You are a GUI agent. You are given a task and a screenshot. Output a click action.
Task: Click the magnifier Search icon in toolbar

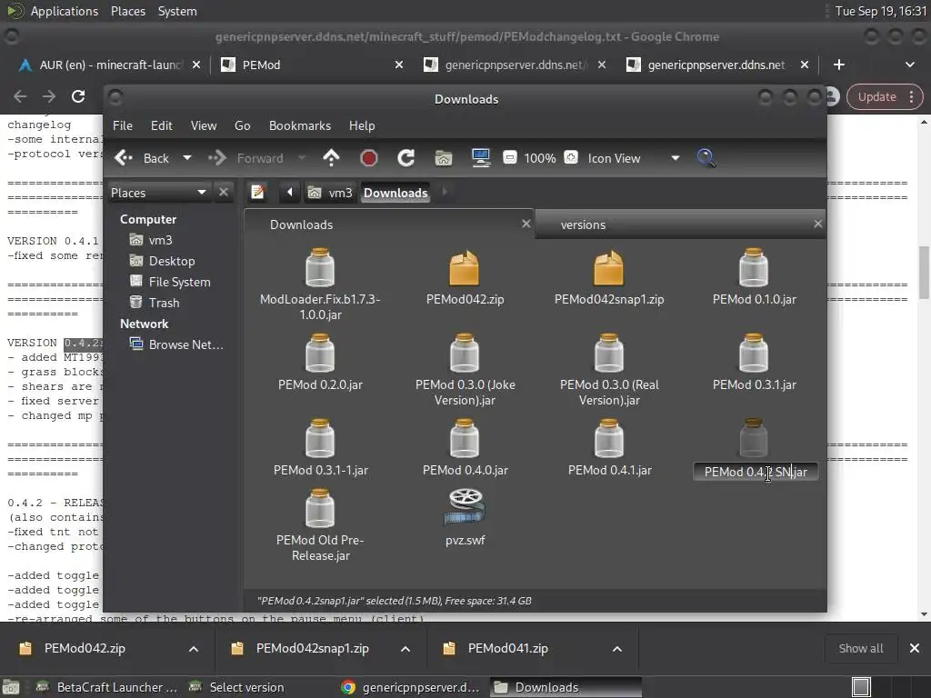[x=706, y=158]
